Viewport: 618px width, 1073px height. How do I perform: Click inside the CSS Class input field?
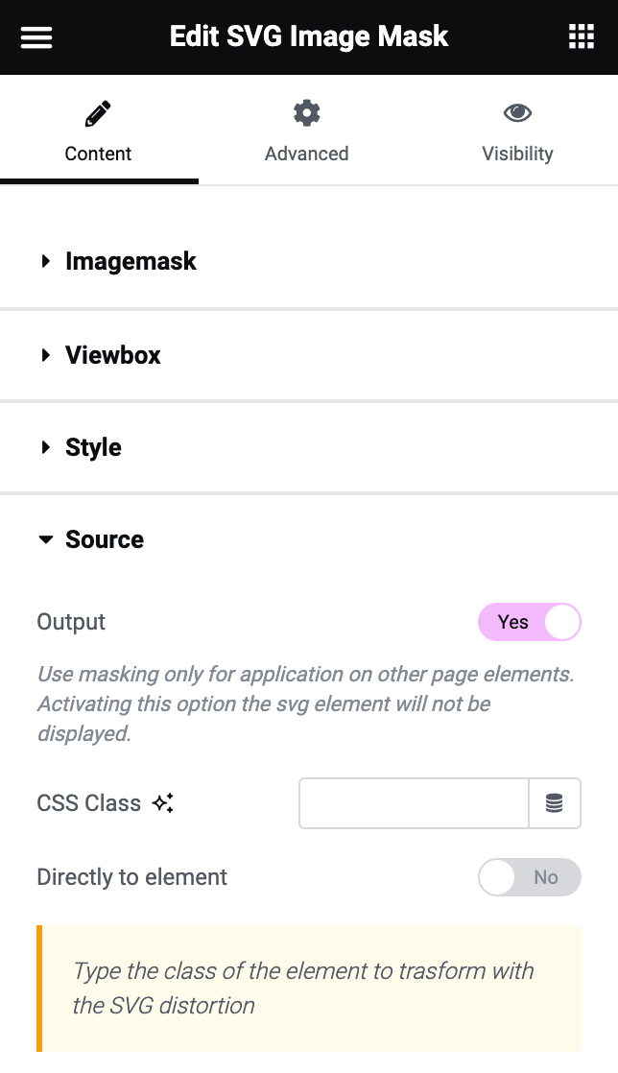(x=413, y=803)
